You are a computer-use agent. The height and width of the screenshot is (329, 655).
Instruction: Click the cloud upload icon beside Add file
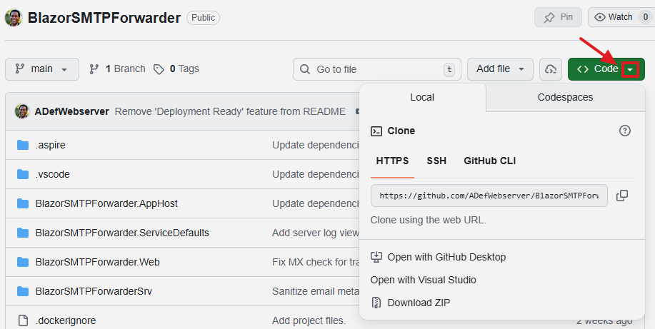(x=550, y=69)
